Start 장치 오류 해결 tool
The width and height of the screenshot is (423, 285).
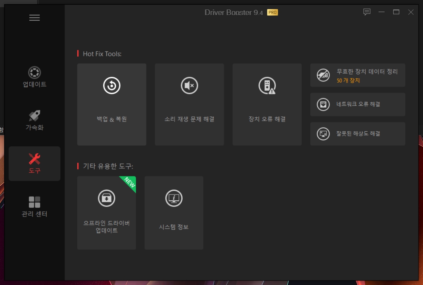267,104
